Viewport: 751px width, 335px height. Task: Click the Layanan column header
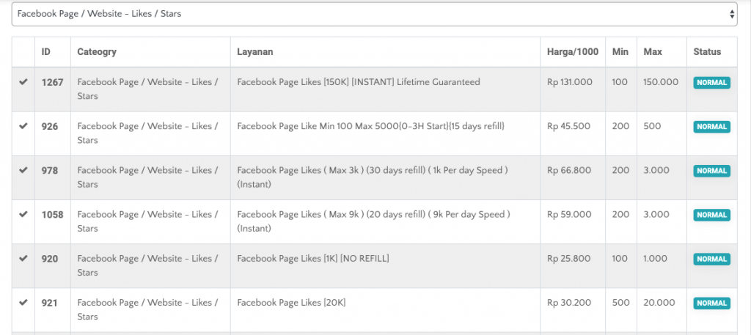point(256,52)
